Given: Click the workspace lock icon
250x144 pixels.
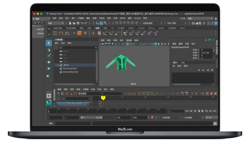Looking at the screenshot, I should pos(216,18).
